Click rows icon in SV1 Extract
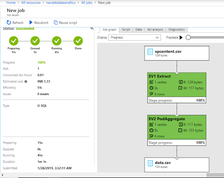The width and height of the screenshot is (224, 178). point(151,94)
